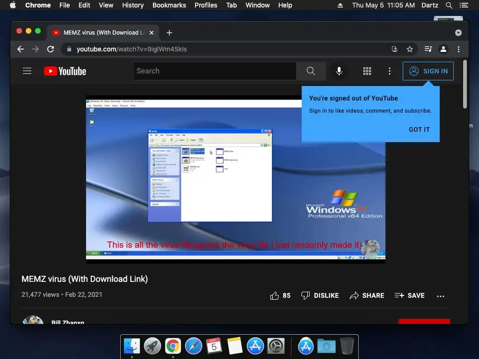
Task: Click the Dartz user name in menu bar
Action: pos(429,5)
